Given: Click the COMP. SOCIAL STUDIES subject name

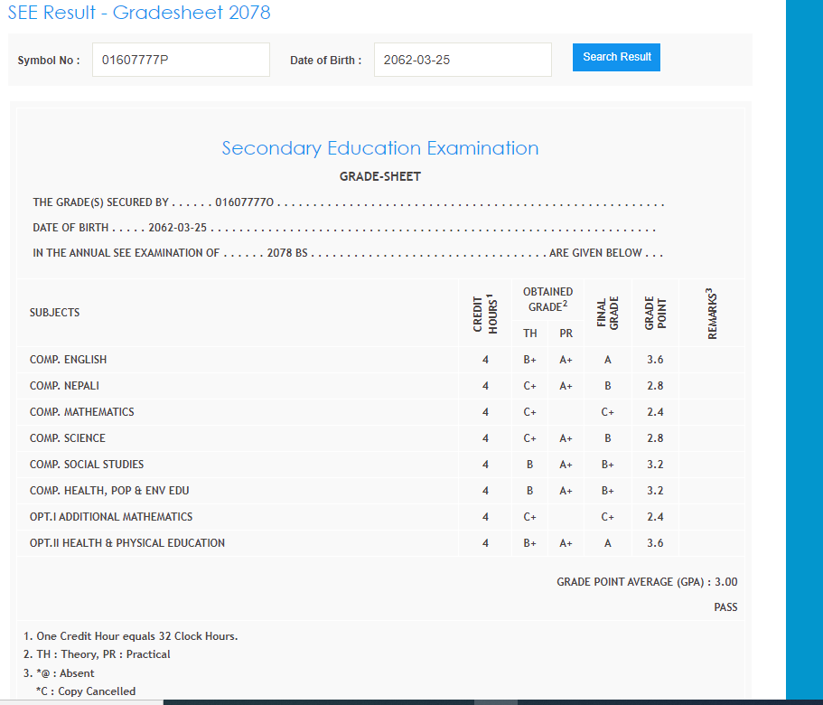Looking at the screenshot, I should click(x=86, y=465).
